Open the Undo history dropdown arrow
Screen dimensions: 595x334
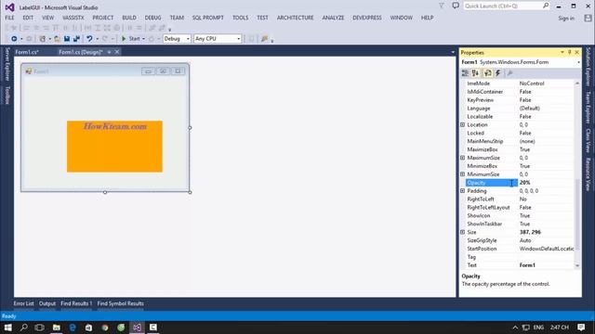point(97,39)
